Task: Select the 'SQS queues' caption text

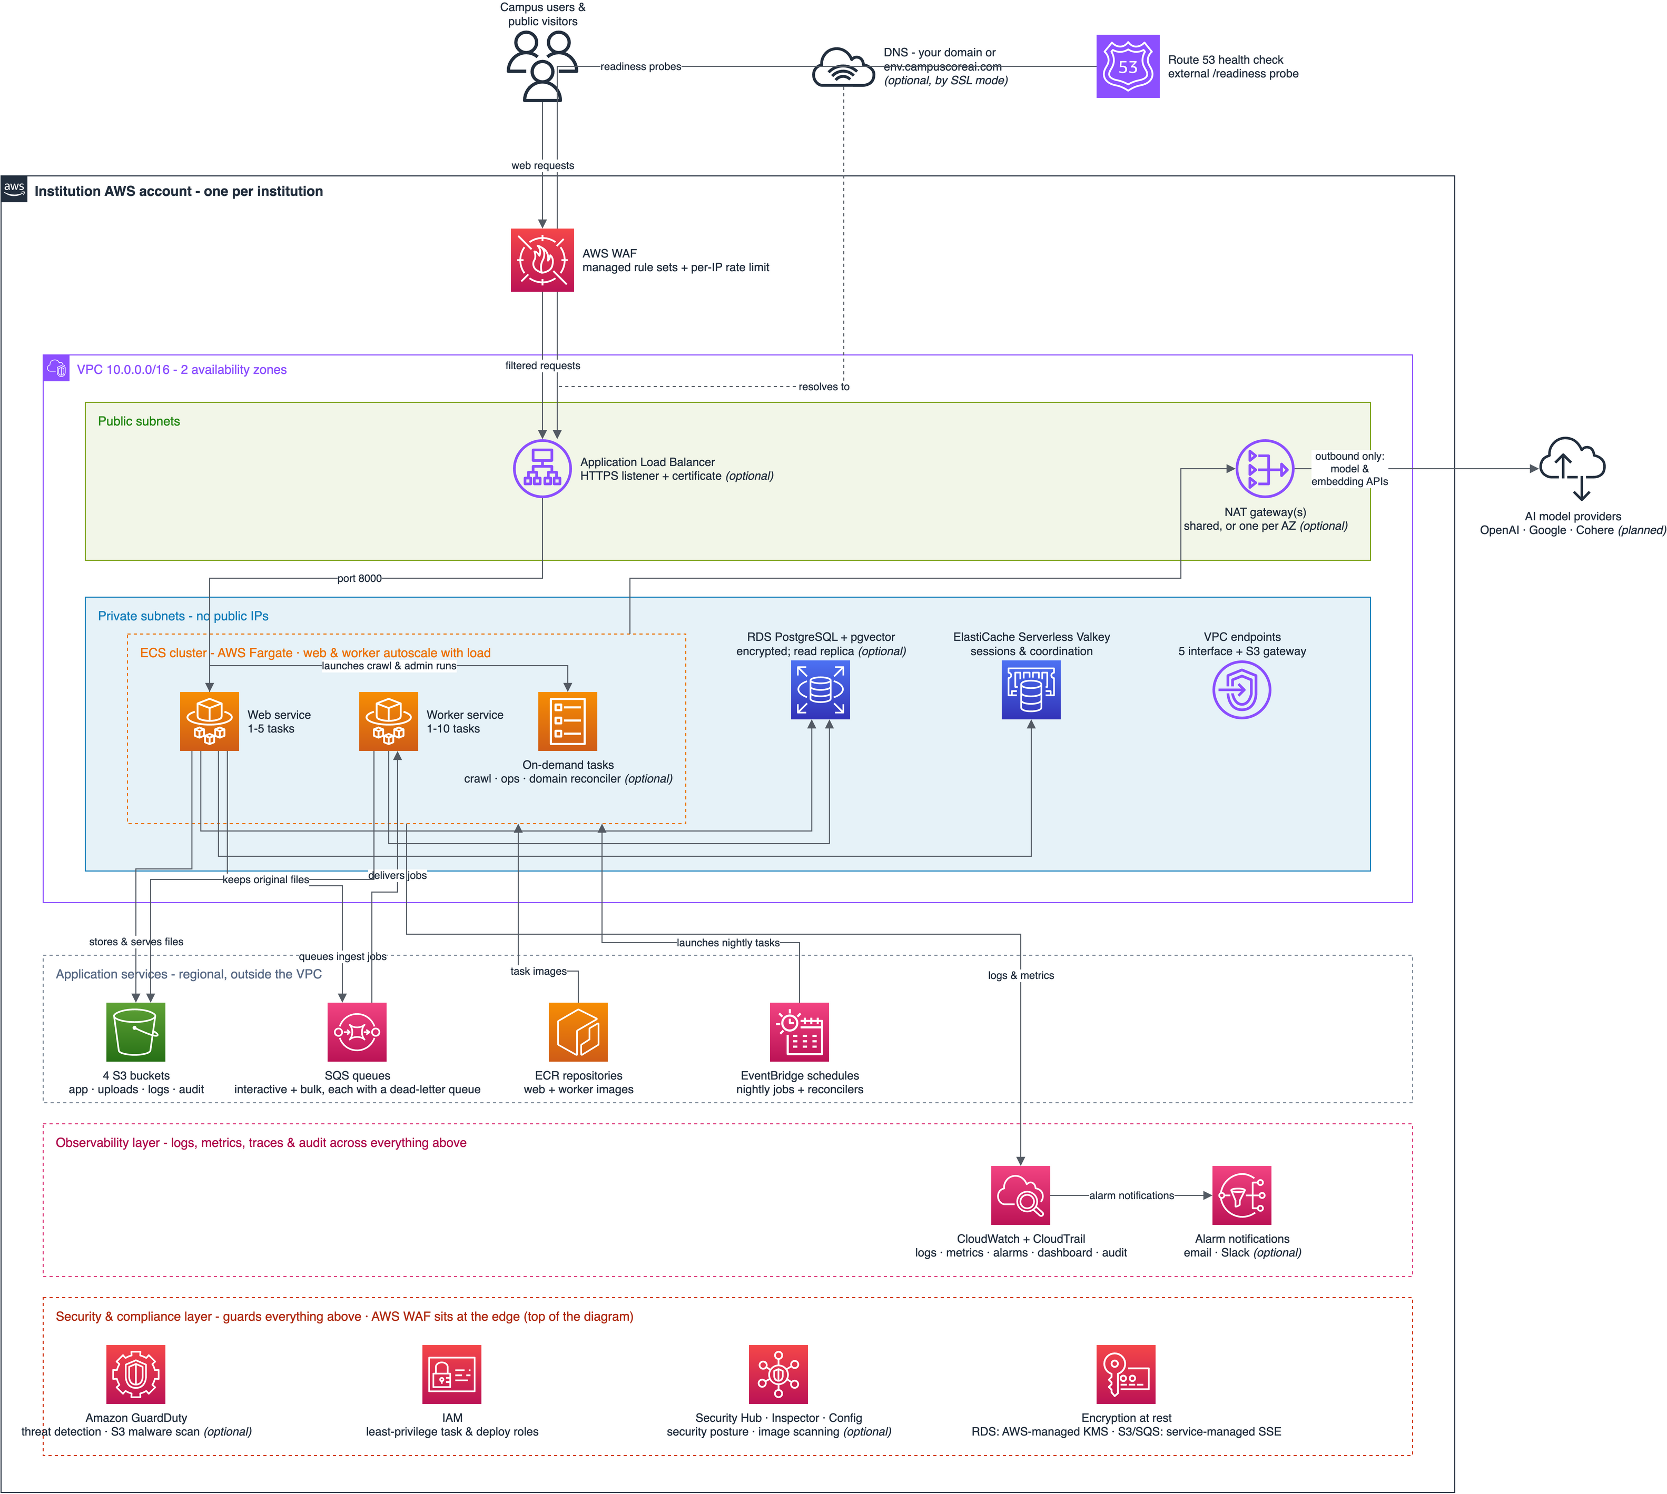Action: 357,1075
